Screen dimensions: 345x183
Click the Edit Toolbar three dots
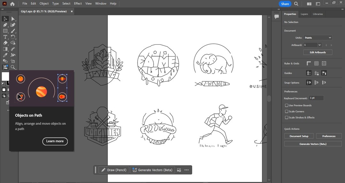coord(8,110)
